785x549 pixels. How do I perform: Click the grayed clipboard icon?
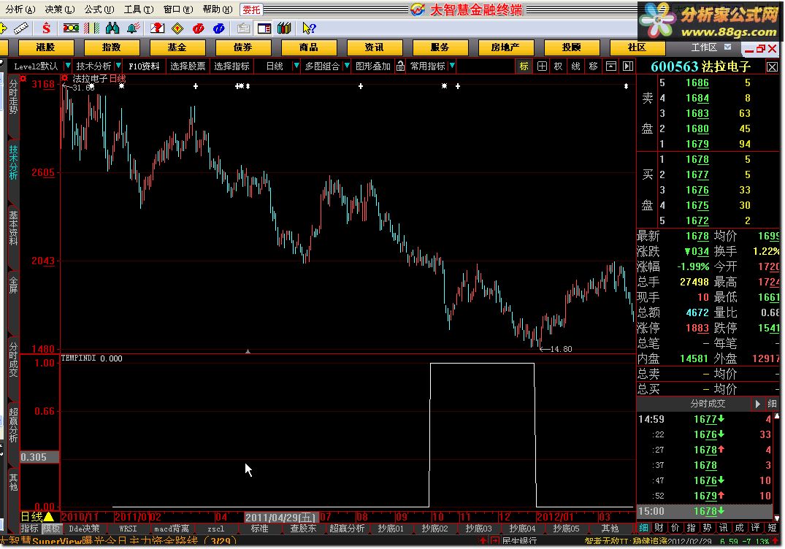(243, 28)
